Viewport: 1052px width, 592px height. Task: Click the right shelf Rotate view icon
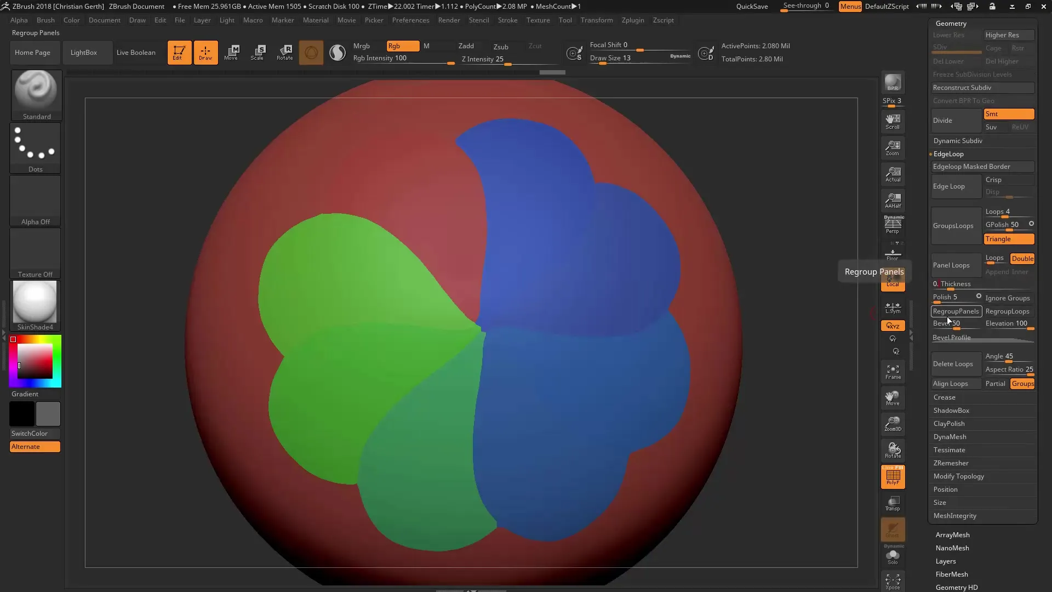[893, 451]
